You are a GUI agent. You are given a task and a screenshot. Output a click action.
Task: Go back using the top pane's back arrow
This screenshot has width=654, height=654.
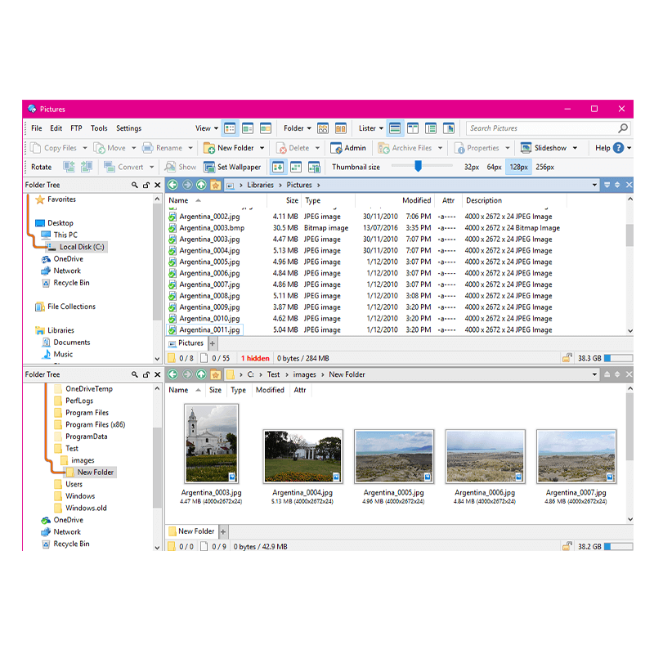pyautogui.click(x=172, y=186)
